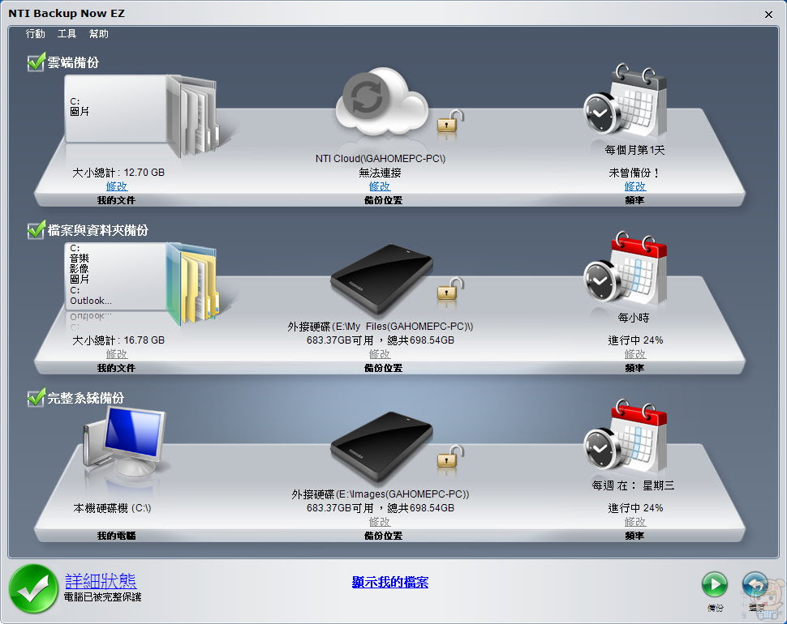The image size is (787, 624).
Task: Open the 詳細狀態 link
Action: click(x=101, y=581)
